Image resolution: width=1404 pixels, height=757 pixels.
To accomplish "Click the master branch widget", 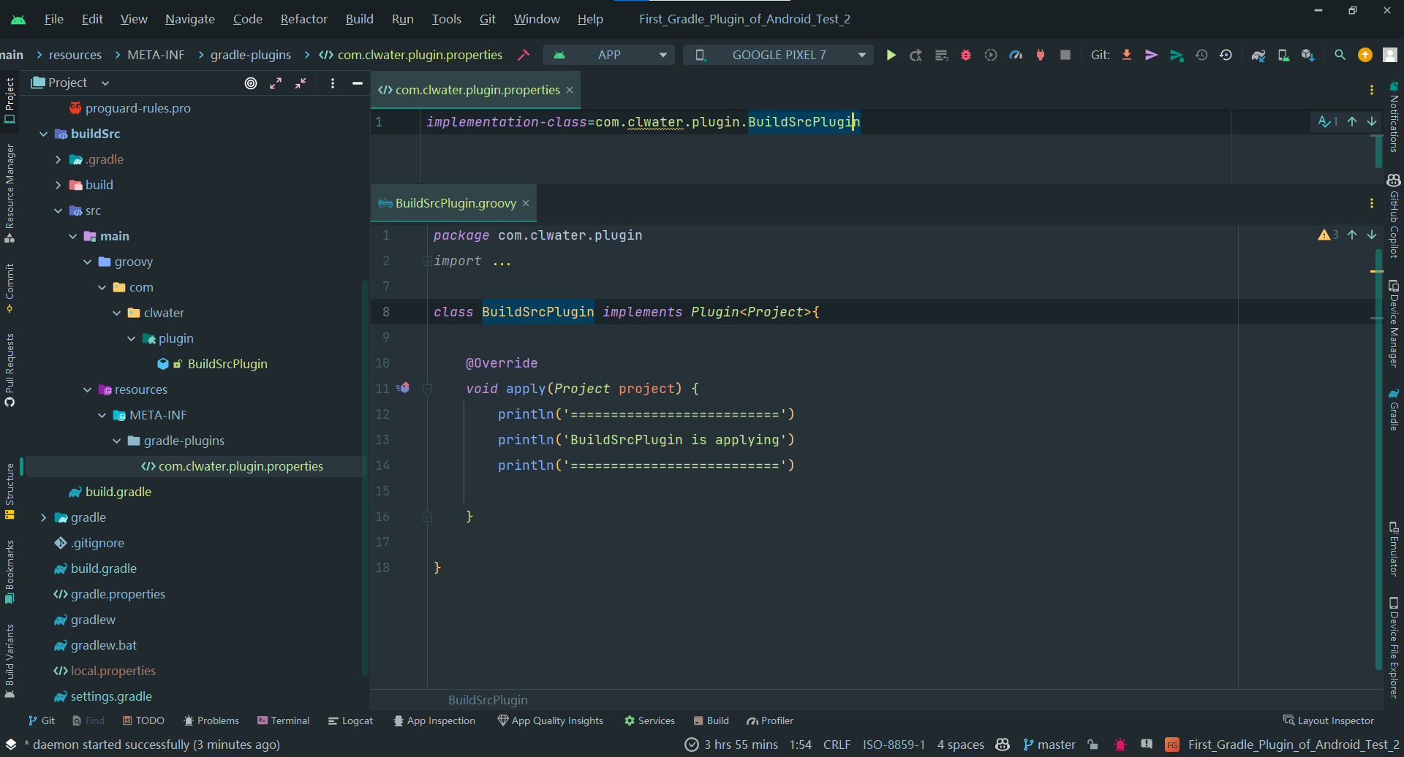I will click(x=1049, y=744).
